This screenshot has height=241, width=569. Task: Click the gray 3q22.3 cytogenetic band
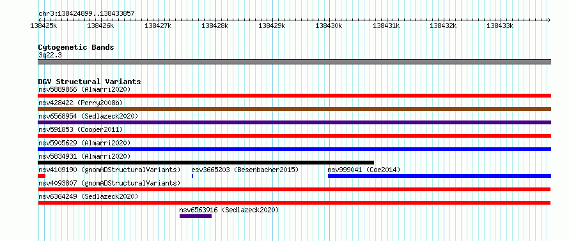(x=294, y=62)
